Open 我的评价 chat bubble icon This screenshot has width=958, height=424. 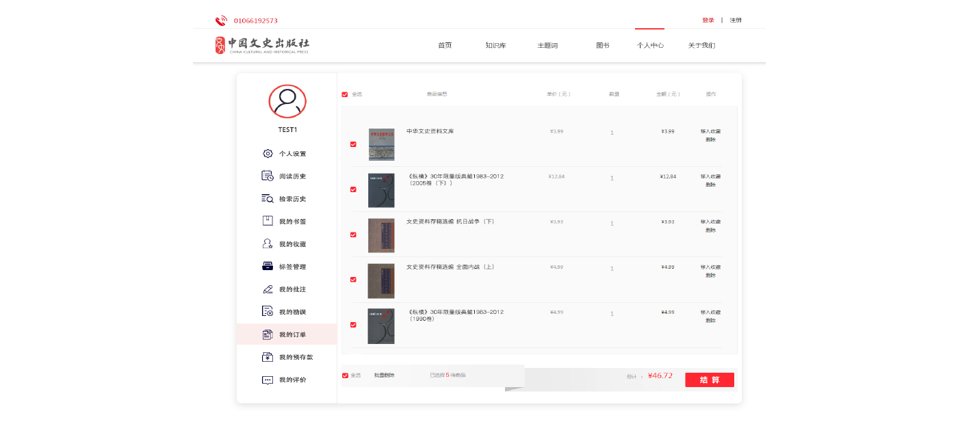click(268, 380)
